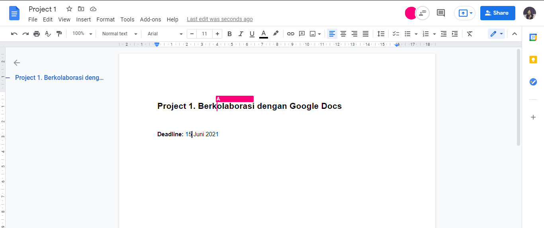Viewport: 544px width, 228px height.
Task: Insert a bulleted list
Action: pyautogui.click(x=407, y=34)
